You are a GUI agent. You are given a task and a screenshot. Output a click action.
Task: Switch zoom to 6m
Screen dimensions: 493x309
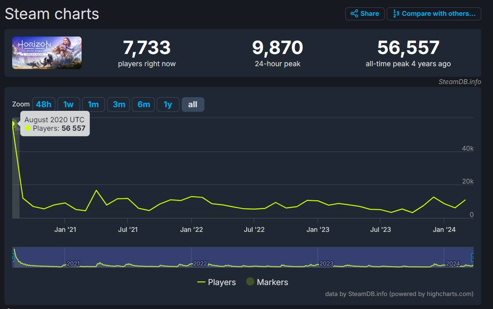pos(143,105)
